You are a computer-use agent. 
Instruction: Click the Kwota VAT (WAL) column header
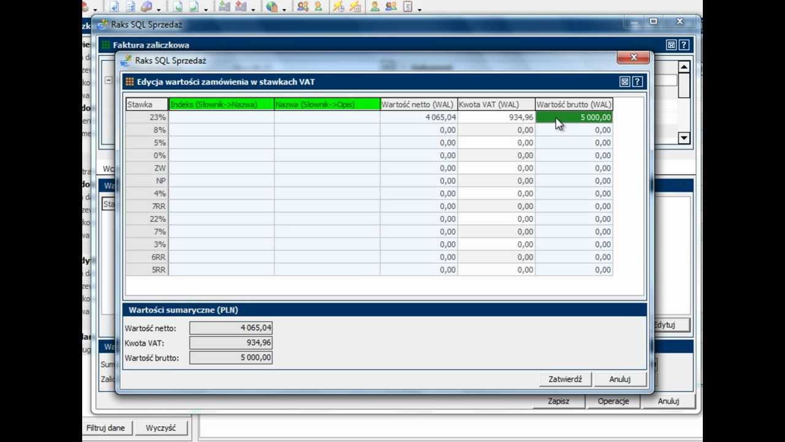click(x=497, y=104)
